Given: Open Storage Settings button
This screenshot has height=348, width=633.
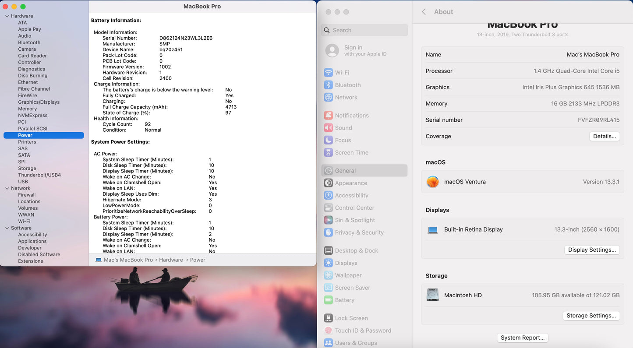Looking at the screenshot, I should 591,316.
